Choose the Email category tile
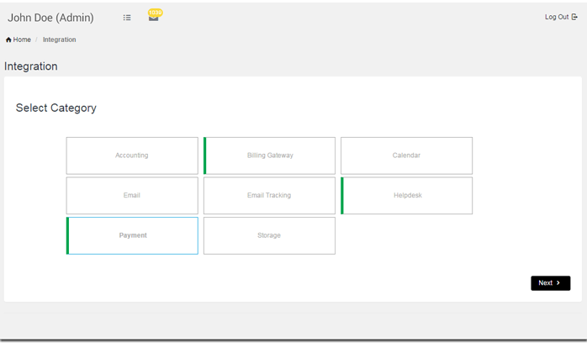 click(132, 195)
